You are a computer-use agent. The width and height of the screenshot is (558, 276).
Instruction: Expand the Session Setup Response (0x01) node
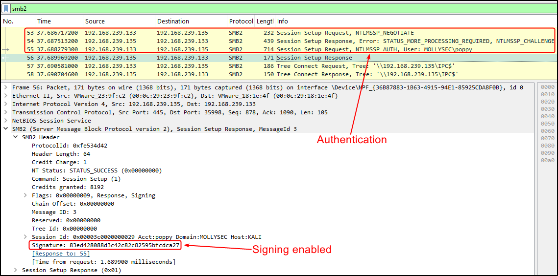pos(15,270)
